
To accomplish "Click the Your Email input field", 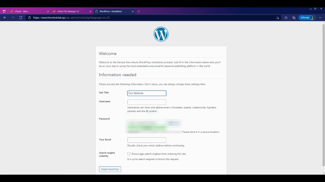I will 147,140.
